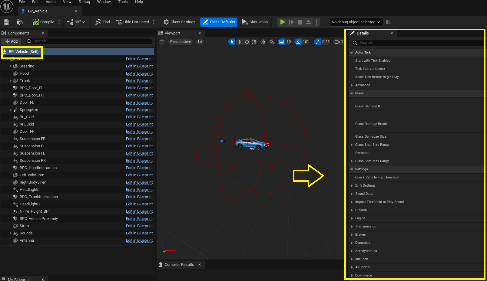This screenshot has width=487, height=281.
Task: Toggle scale snapping in viewport
Action: (x=317, y=42)
